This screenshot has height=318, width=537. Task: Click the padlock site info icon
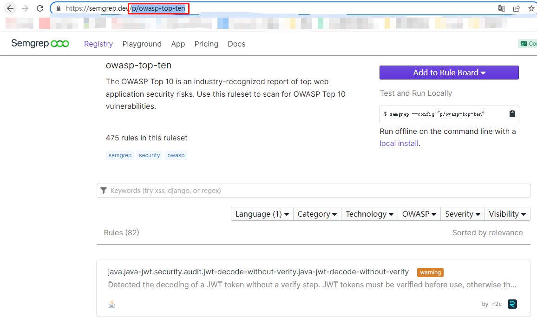pyautogui.click(x=58, y=8)
